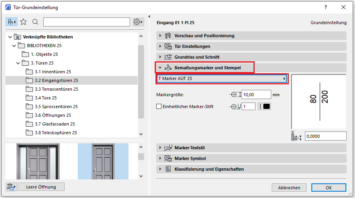355x198 pixels.
Task: Enable Einheitlicher Marker-Stift checkbox
Action: pyautogui.click(x=159, y=107)
